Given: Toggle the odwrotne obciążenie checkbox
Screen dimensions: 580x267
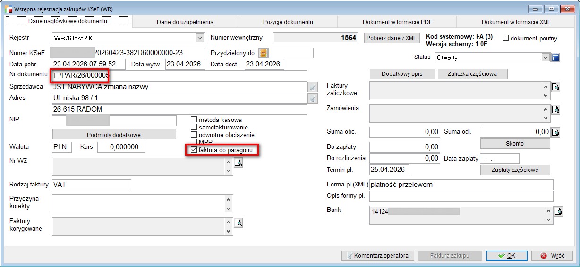Looking at the screenshot, I should pyautogui.click(x=194, y=135).
